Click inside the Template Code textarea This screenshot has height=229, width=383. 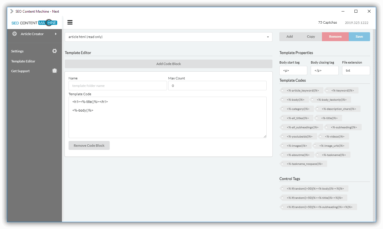pos(167,117)
